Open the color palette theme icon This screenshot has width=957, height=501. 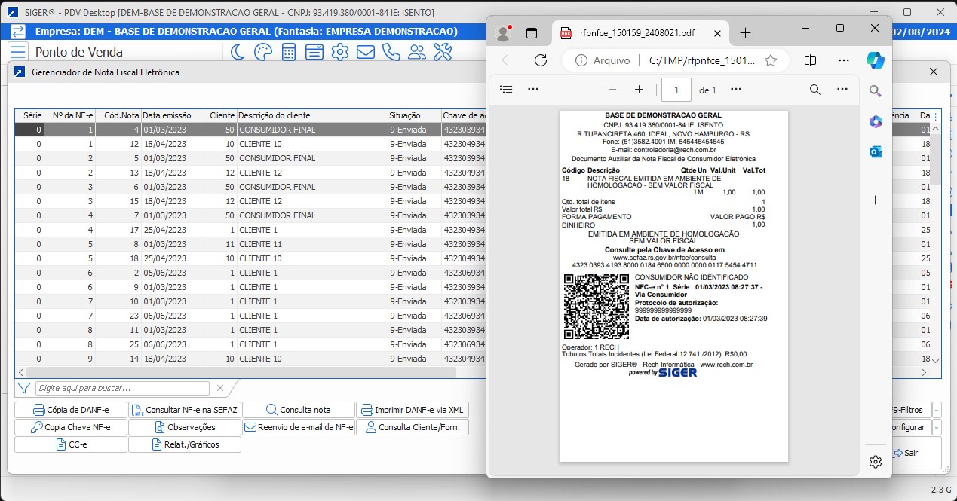click(262, 52)
